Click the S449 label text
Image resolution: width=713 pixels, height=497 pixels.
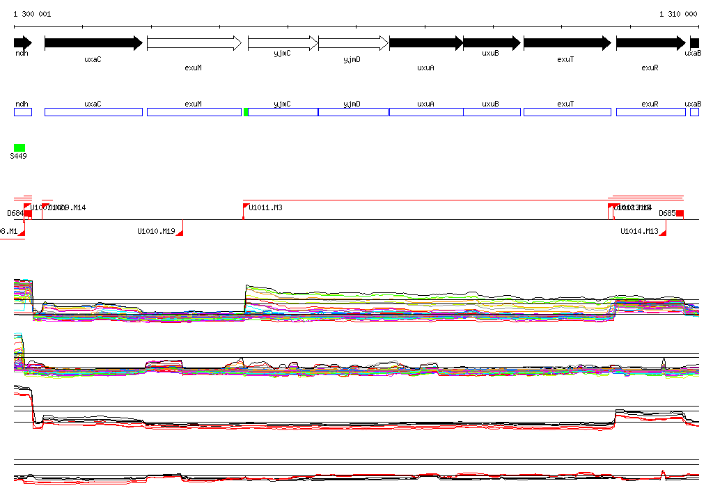coord(18,156)
